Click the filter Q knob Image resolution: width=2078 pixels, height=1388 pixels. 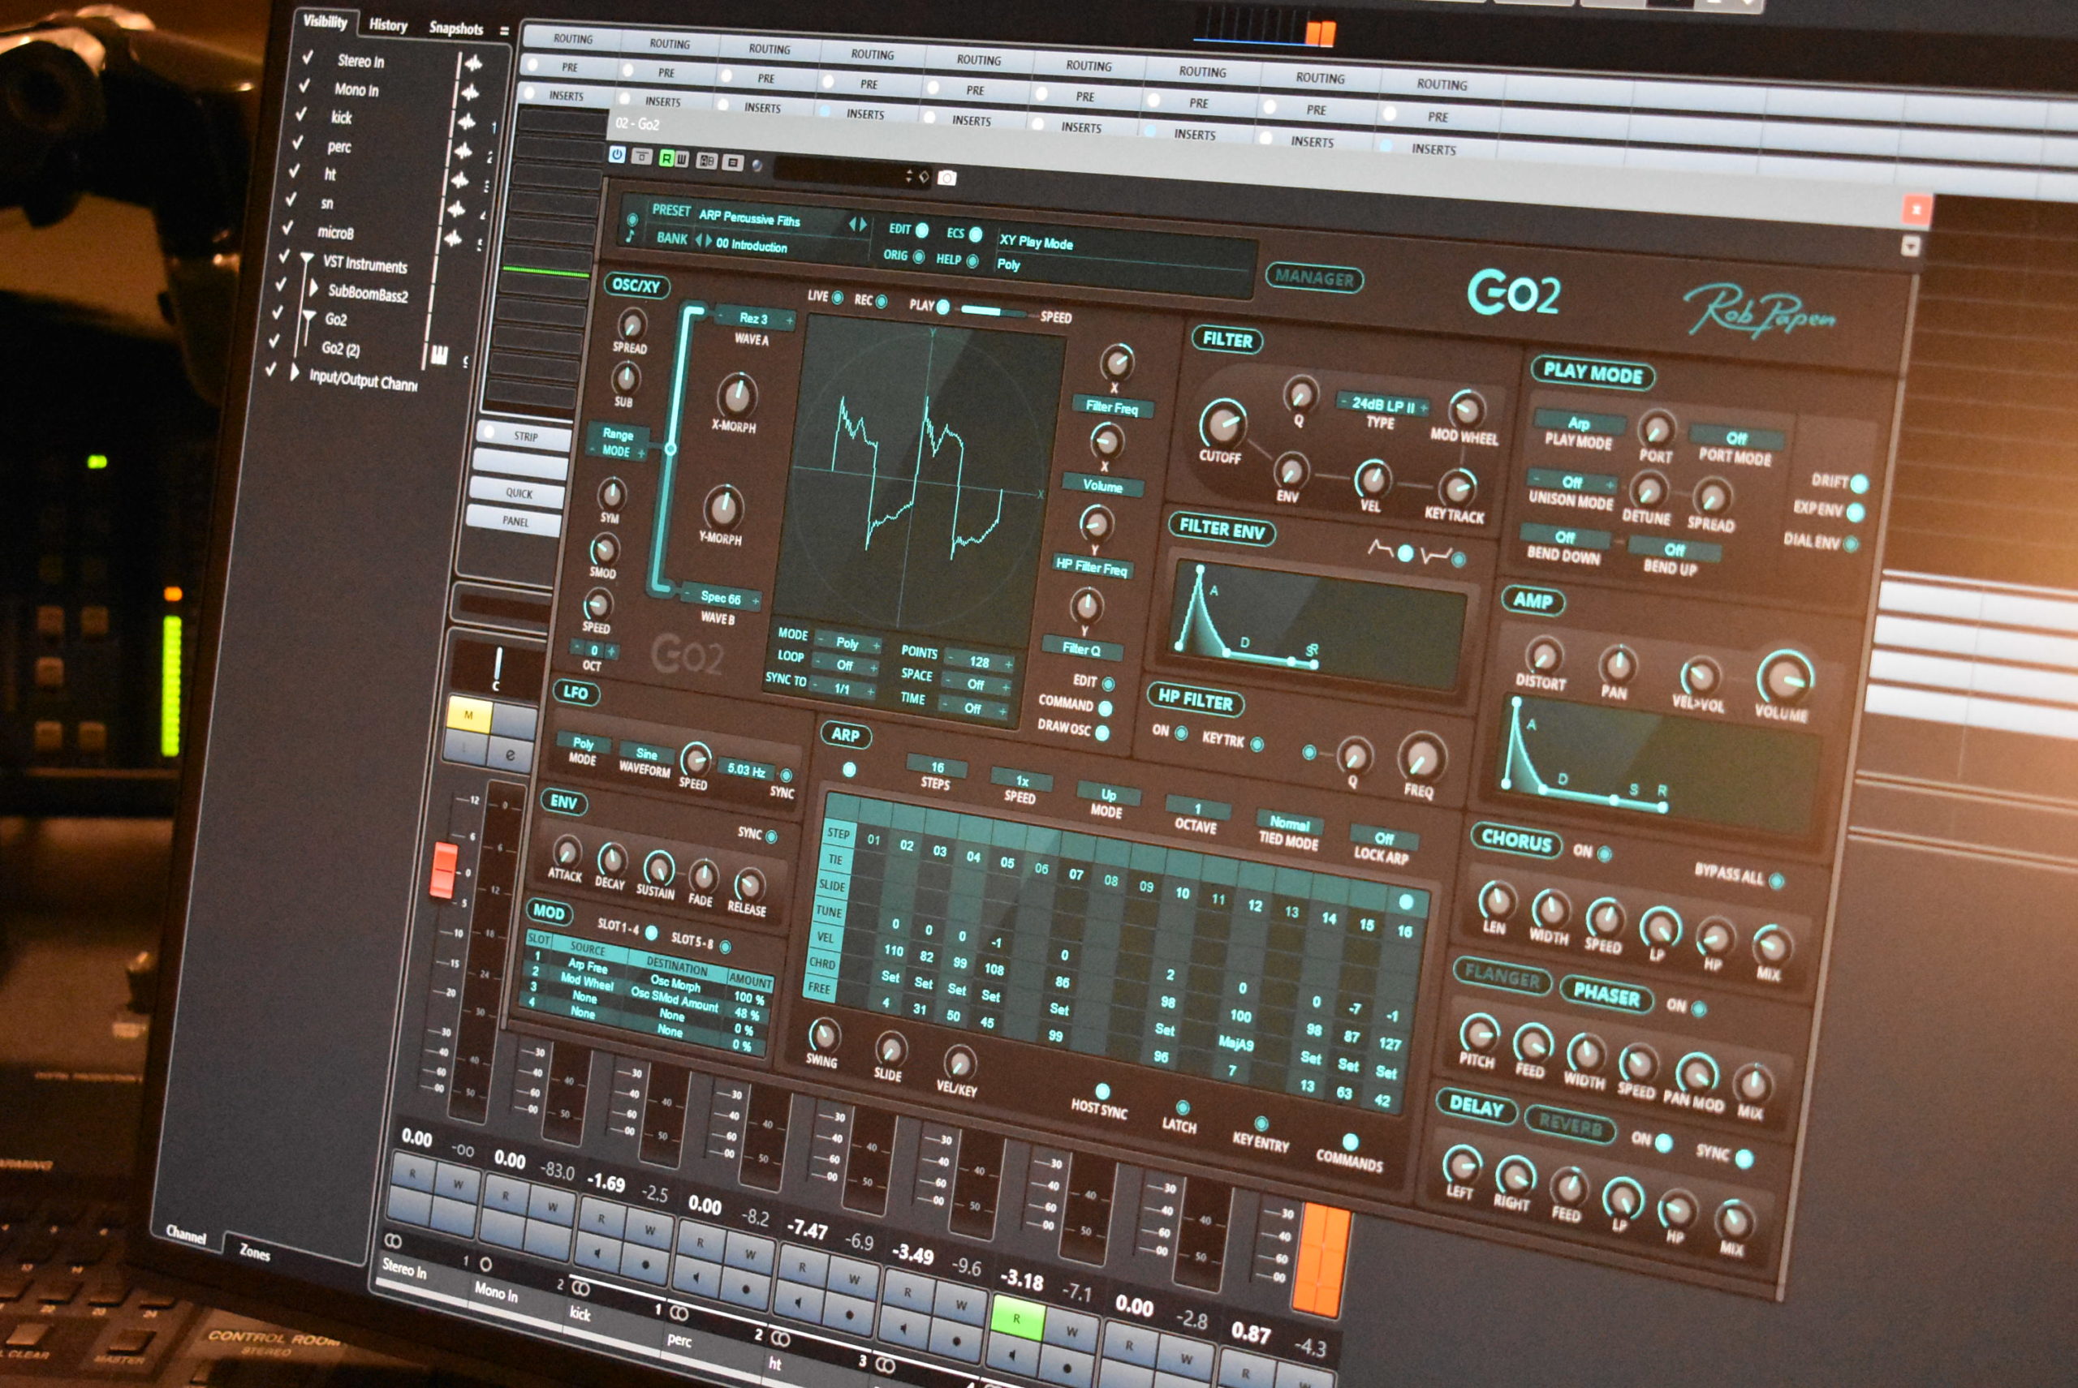[x=1300, y=394]
